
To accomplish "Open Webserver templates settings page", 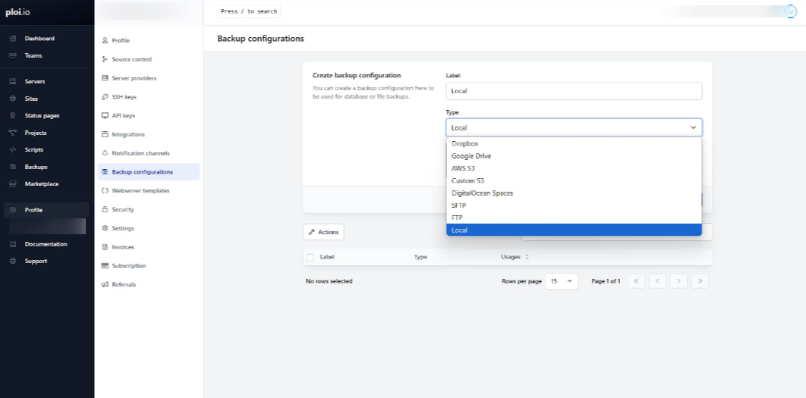I will [140, 190].
